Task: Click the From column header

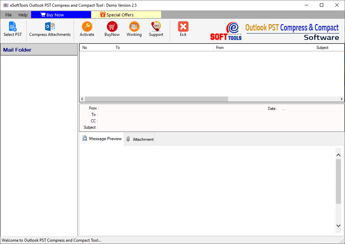Action: pyautogui.click(x=263, y=48)
